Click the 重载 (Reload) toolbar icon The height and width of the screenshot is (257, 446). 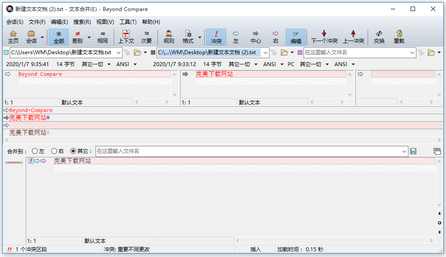399,37
